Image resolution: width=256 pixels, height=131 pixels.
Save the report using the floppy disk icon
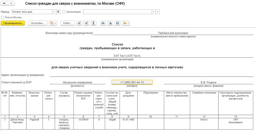(117, 23)
